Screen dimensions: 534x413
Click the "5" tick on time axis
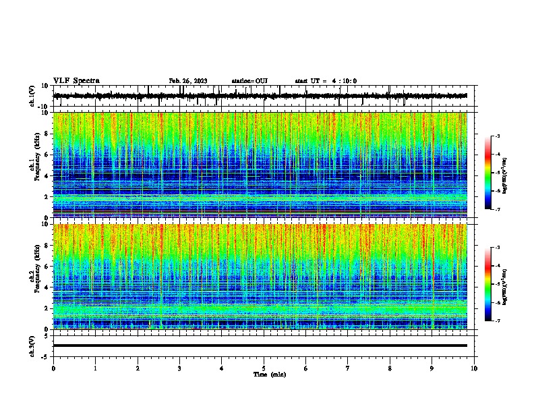point(264,368)
